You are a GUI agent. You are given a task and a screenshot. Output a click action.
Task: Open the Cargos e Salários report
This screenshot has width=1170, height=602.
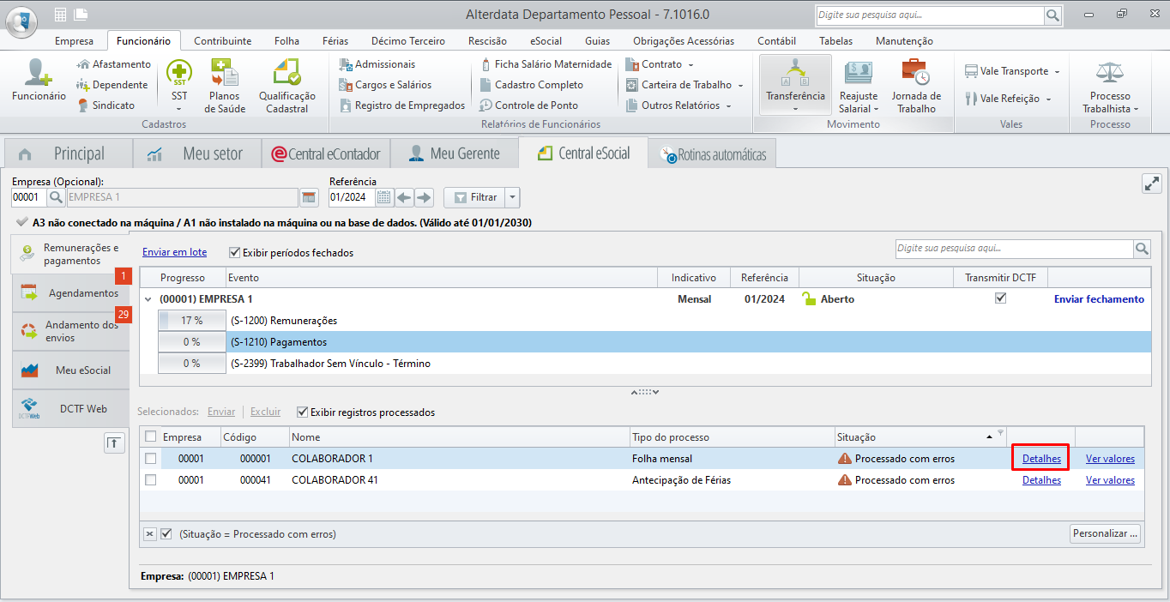click(385, 85)
